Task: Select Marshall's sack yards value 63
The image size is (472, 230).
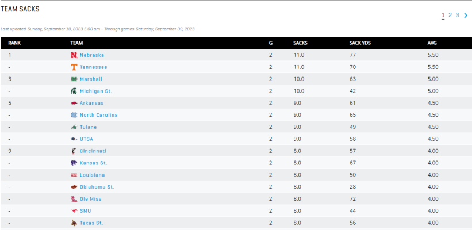Action: [352, 79]
